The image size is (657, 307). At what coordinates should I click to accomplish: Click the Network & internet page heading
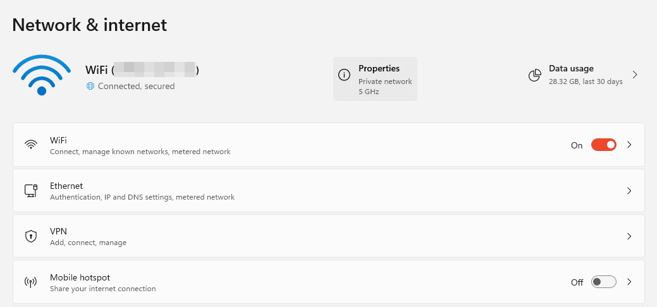coord(90,25)
